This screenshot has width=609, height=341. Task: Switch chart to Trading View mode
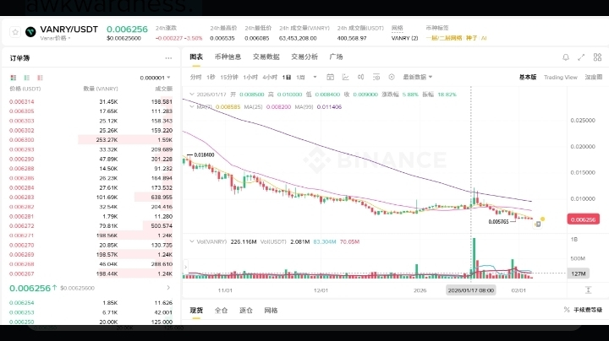pos(561,77)
